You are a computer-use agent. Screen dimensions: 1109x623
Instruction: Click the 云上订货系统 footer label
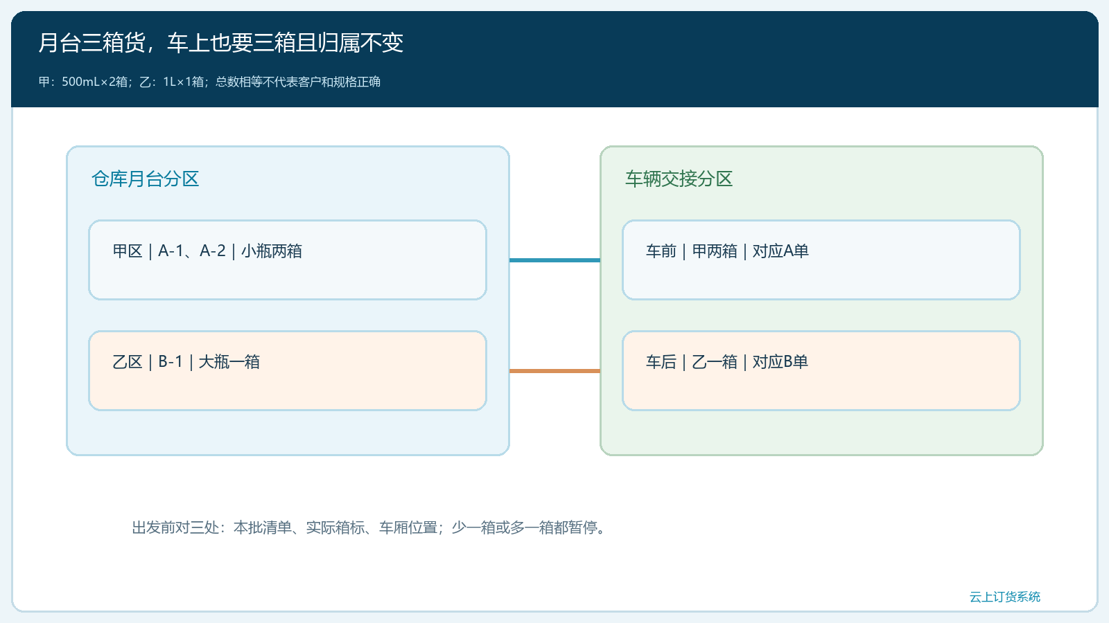(1005, 597)
